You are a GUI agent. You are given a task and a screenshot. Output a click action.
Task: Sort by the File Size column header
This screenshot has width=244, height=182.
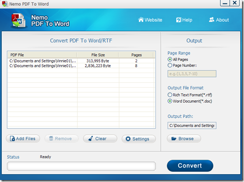(98, 55)
